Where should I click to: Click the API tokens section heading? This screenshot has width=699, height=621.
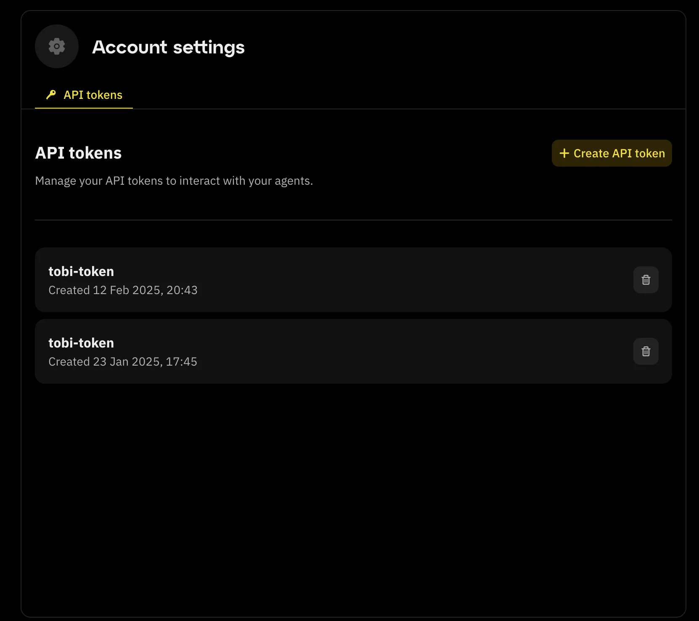tap(78, 153)
